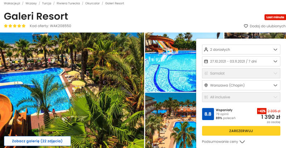The height and width of the screenshot is (148, 286).
Task: Click the five-star hotel rating
Action: click(x=15, y=26)
